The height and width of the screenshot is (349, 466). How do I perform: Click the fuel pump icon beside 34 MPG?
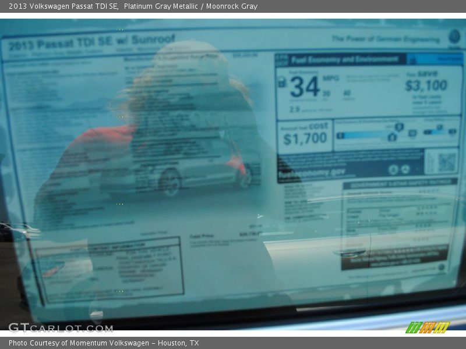[282, 82]
